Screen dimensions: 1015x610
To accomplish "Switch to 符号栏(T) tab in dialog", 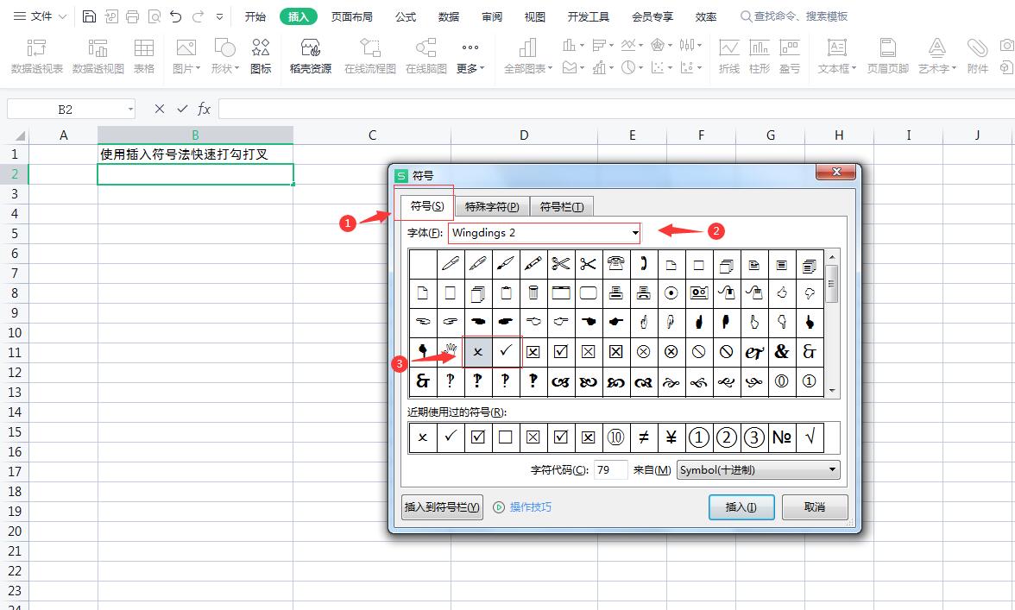I will (562, 206).
